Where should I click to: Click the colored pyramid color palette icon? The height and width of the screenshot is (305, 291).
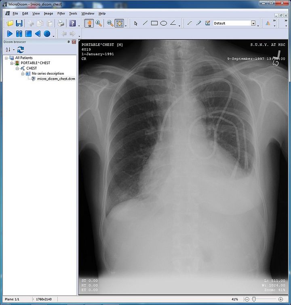[x=268, y=23]
